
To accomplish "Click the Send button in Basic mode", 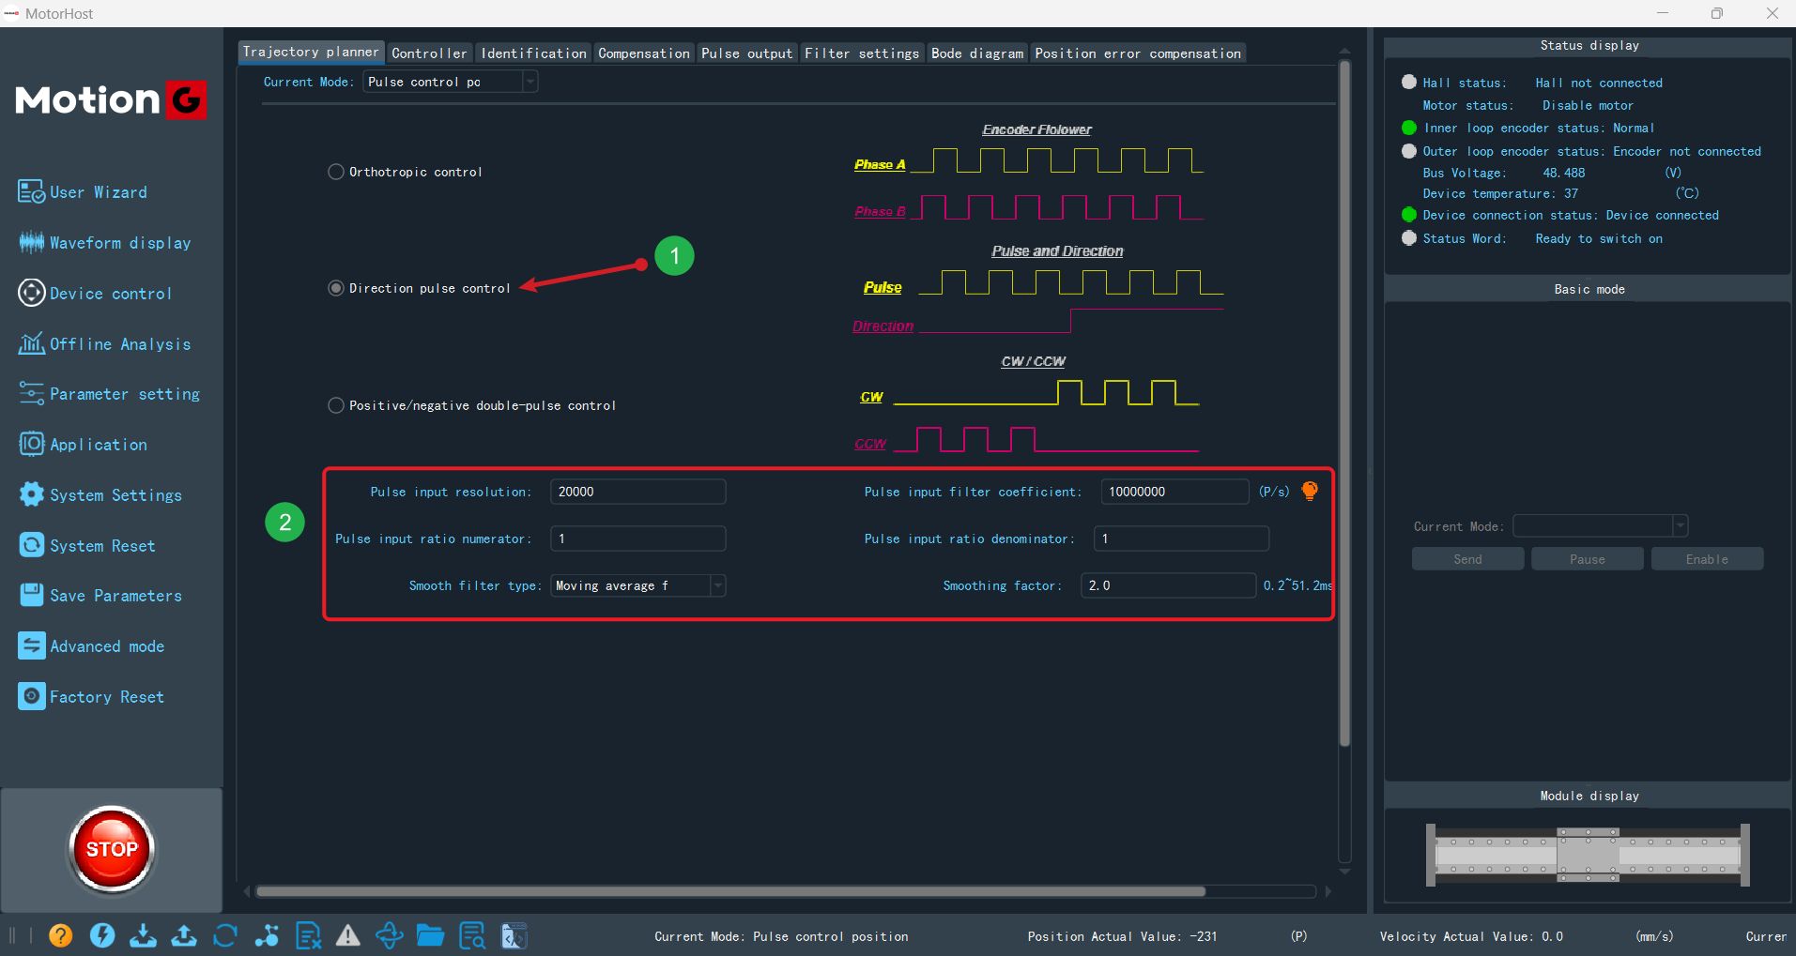I will point(1468,559).
